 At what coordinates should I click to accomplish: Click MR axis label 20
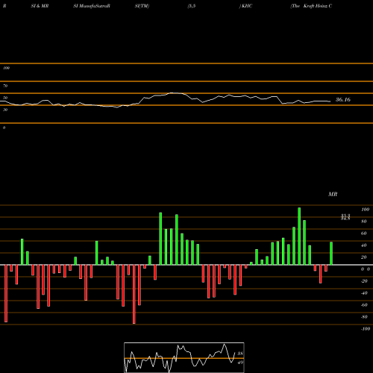click(364, 257)
